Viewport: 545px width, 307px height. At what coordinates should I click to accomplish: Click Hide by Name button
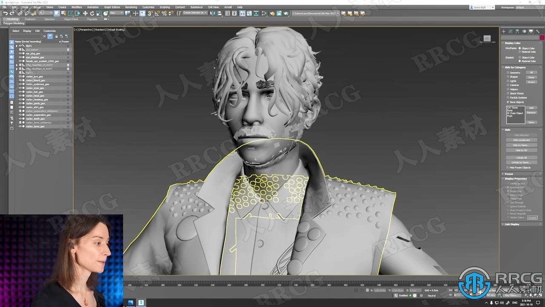pyautogui.click(x=521, y=145)
